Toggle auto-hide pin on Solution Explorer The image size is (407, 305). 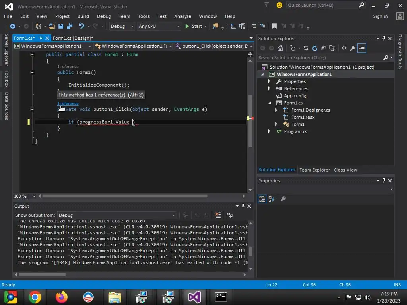[x=384, y=39]
